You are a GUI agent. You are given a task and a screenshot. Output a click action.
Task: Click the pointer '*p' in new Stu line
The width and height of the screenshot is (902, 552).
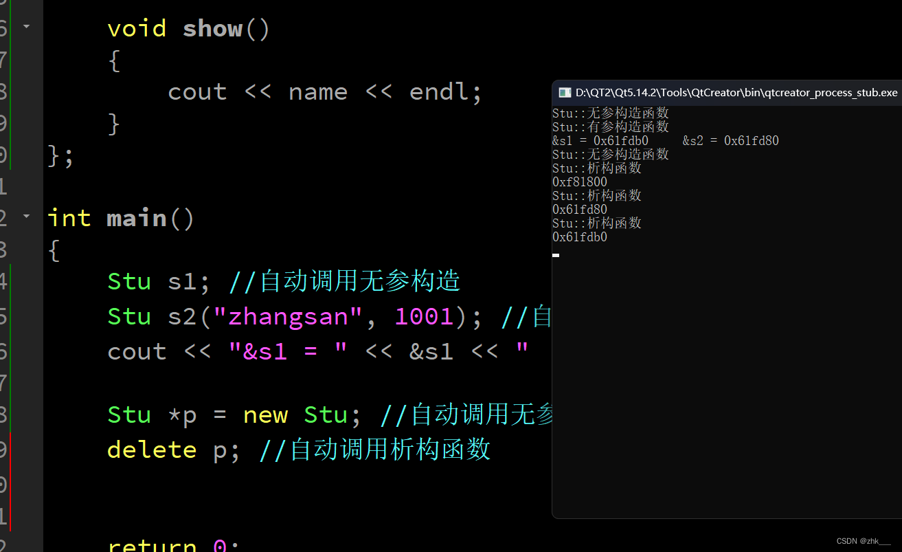point(182,416)
